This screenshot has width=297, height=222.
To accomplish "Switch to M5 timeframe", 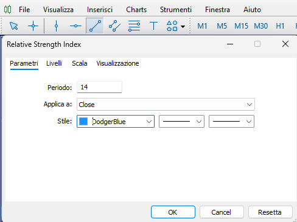I will 222,26.
